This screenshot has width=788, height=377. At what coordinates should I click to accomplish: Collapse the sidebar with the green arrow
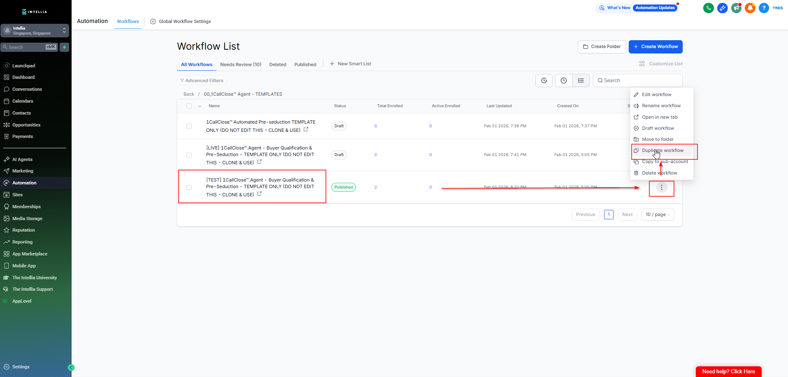coord(71,368)
